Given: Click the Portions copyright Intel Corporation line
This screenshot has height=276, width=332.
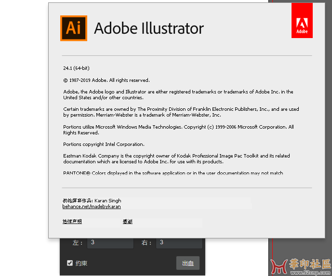Looking at the screenshot, I should (x=104, y=145).
